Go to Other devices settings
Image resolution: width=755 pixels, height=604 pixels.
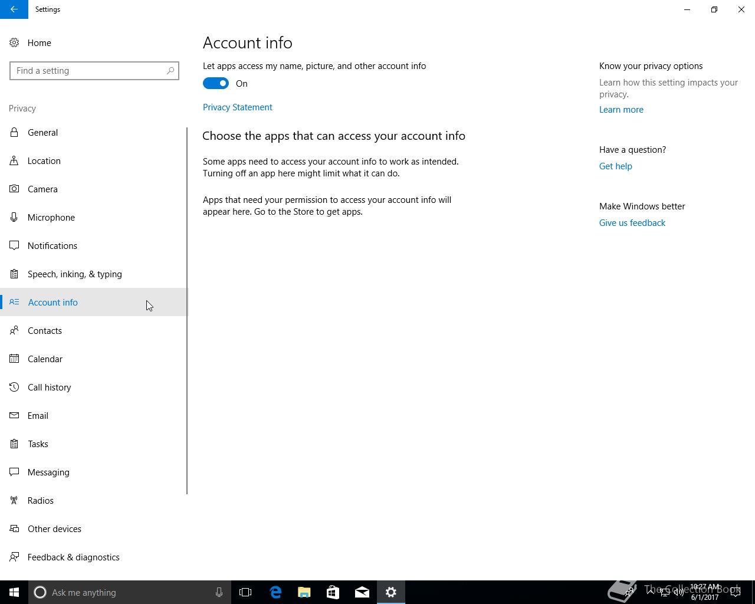click(x=94, y=529)
